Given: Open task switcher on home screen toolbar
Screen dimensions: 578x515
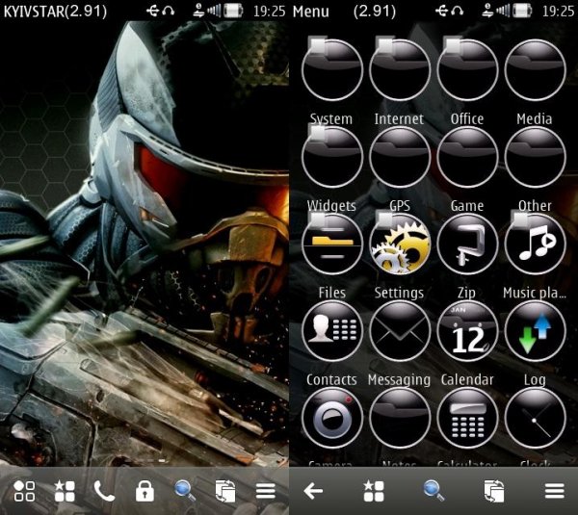Looking at the screenshot, I should coord(224,491).
